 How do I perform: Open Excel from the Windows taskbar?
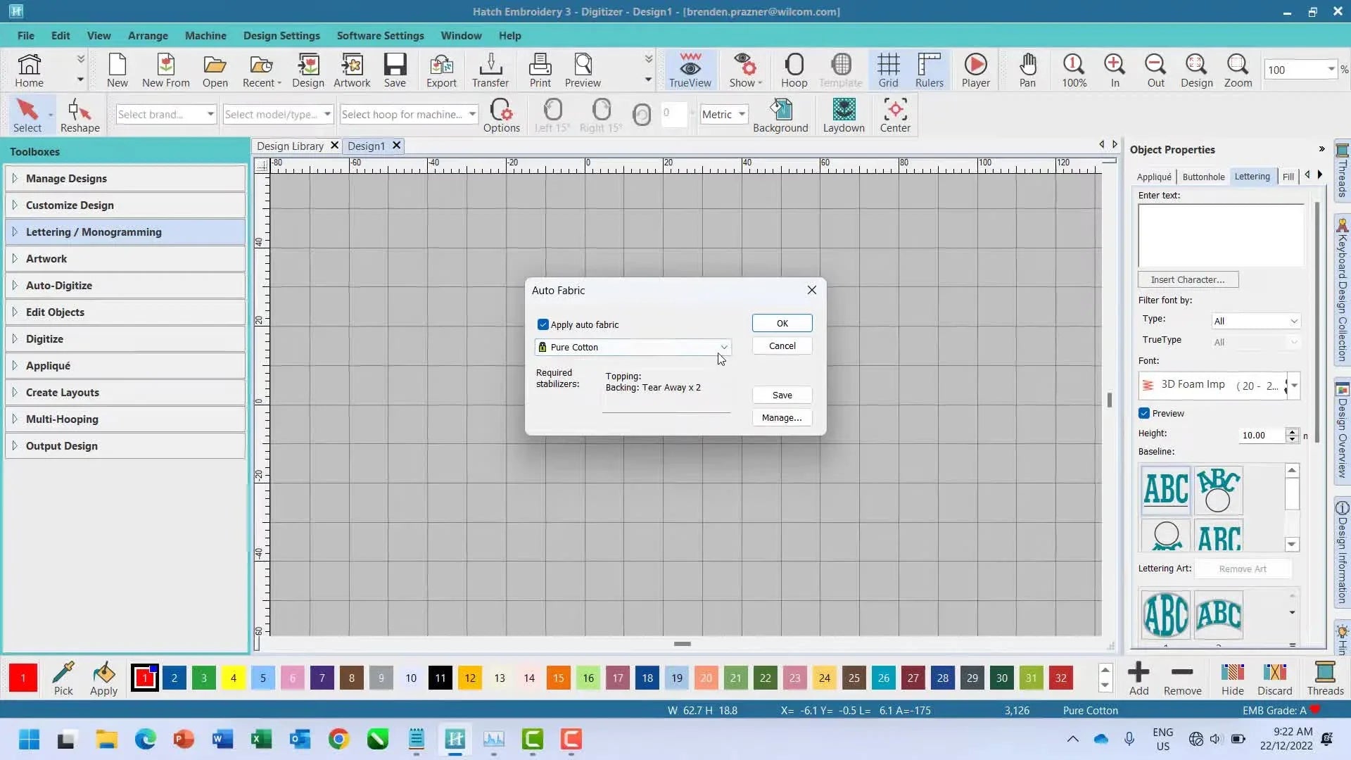point(261,740)
